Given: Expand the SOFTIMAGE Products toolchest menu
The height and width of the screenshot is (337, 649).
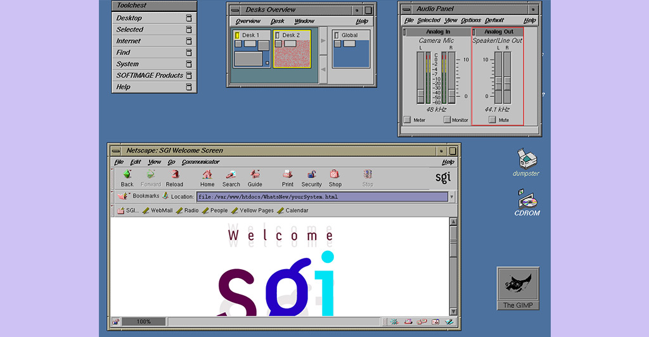Looking at the screenshot, I should [150, 75].
